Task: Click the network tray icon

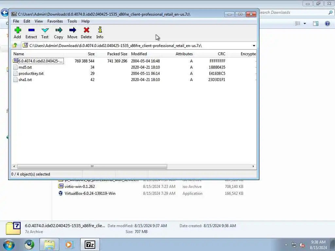Action: tap(294, 245)
